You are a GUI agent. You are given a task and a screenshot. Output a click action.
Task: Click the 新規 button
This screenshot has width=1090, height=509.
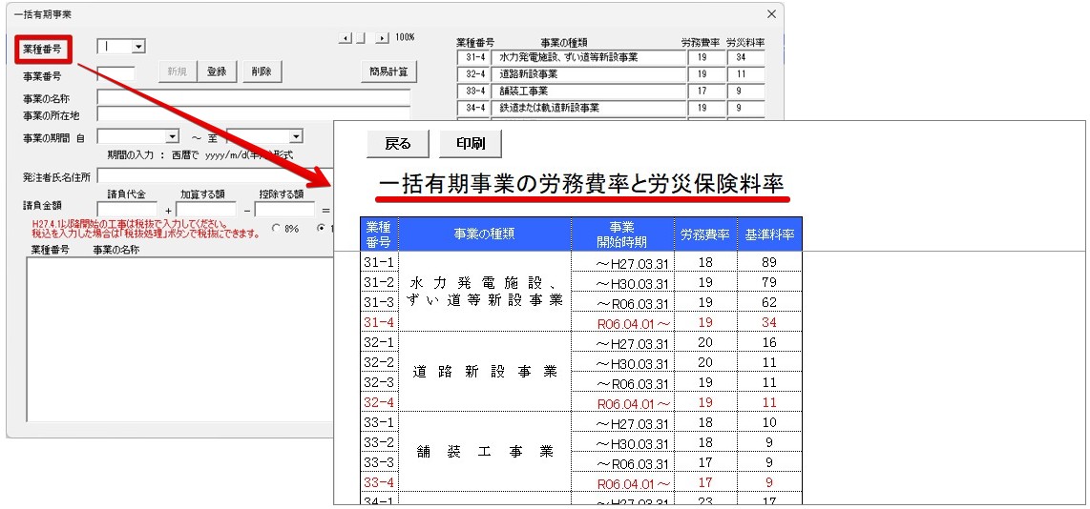(177, 71)
